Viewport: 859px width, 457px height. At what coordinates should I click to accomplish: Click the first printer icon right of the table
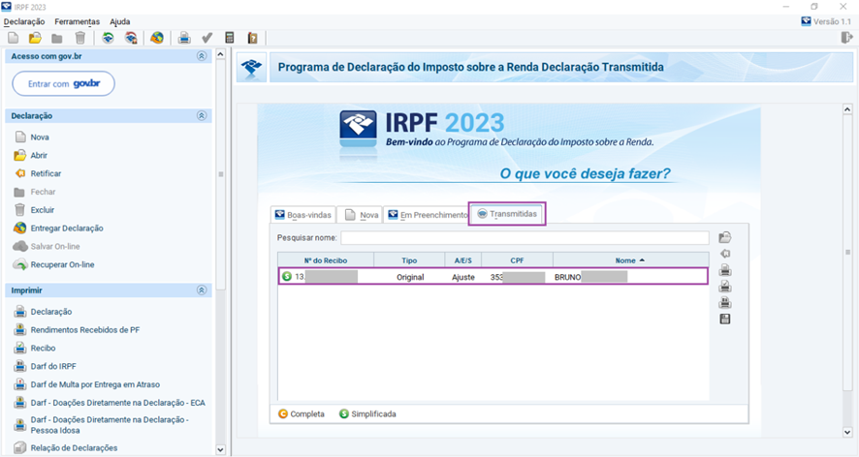click(725, 270)
